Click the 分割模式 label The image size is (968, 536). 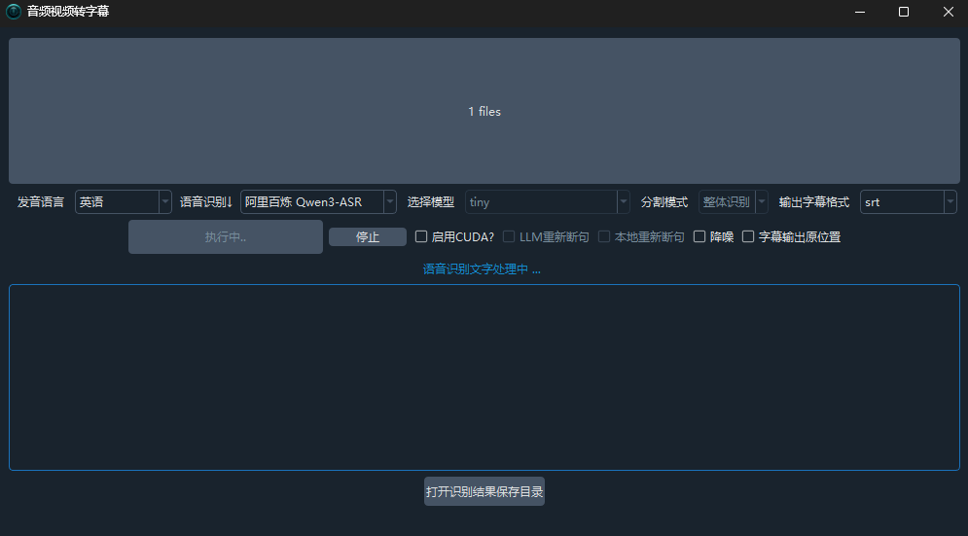[x=664, y=202]
